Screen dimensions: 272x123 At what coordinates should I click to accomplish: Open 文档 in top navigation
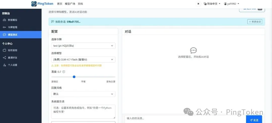pyautogui.click(x=80, y=4)
